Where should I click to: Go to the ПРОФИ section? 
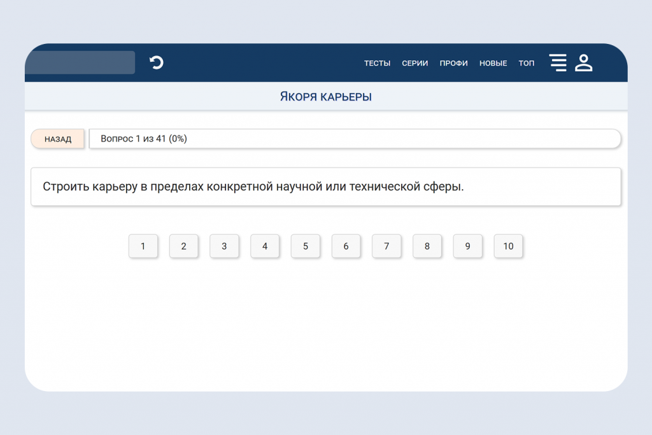(453, 63)
